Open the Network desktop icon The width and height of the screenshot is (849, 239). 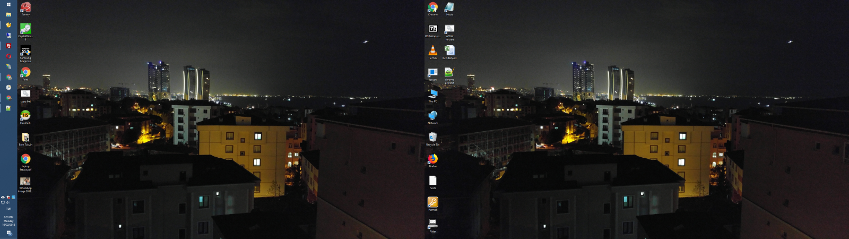(432, 115)
